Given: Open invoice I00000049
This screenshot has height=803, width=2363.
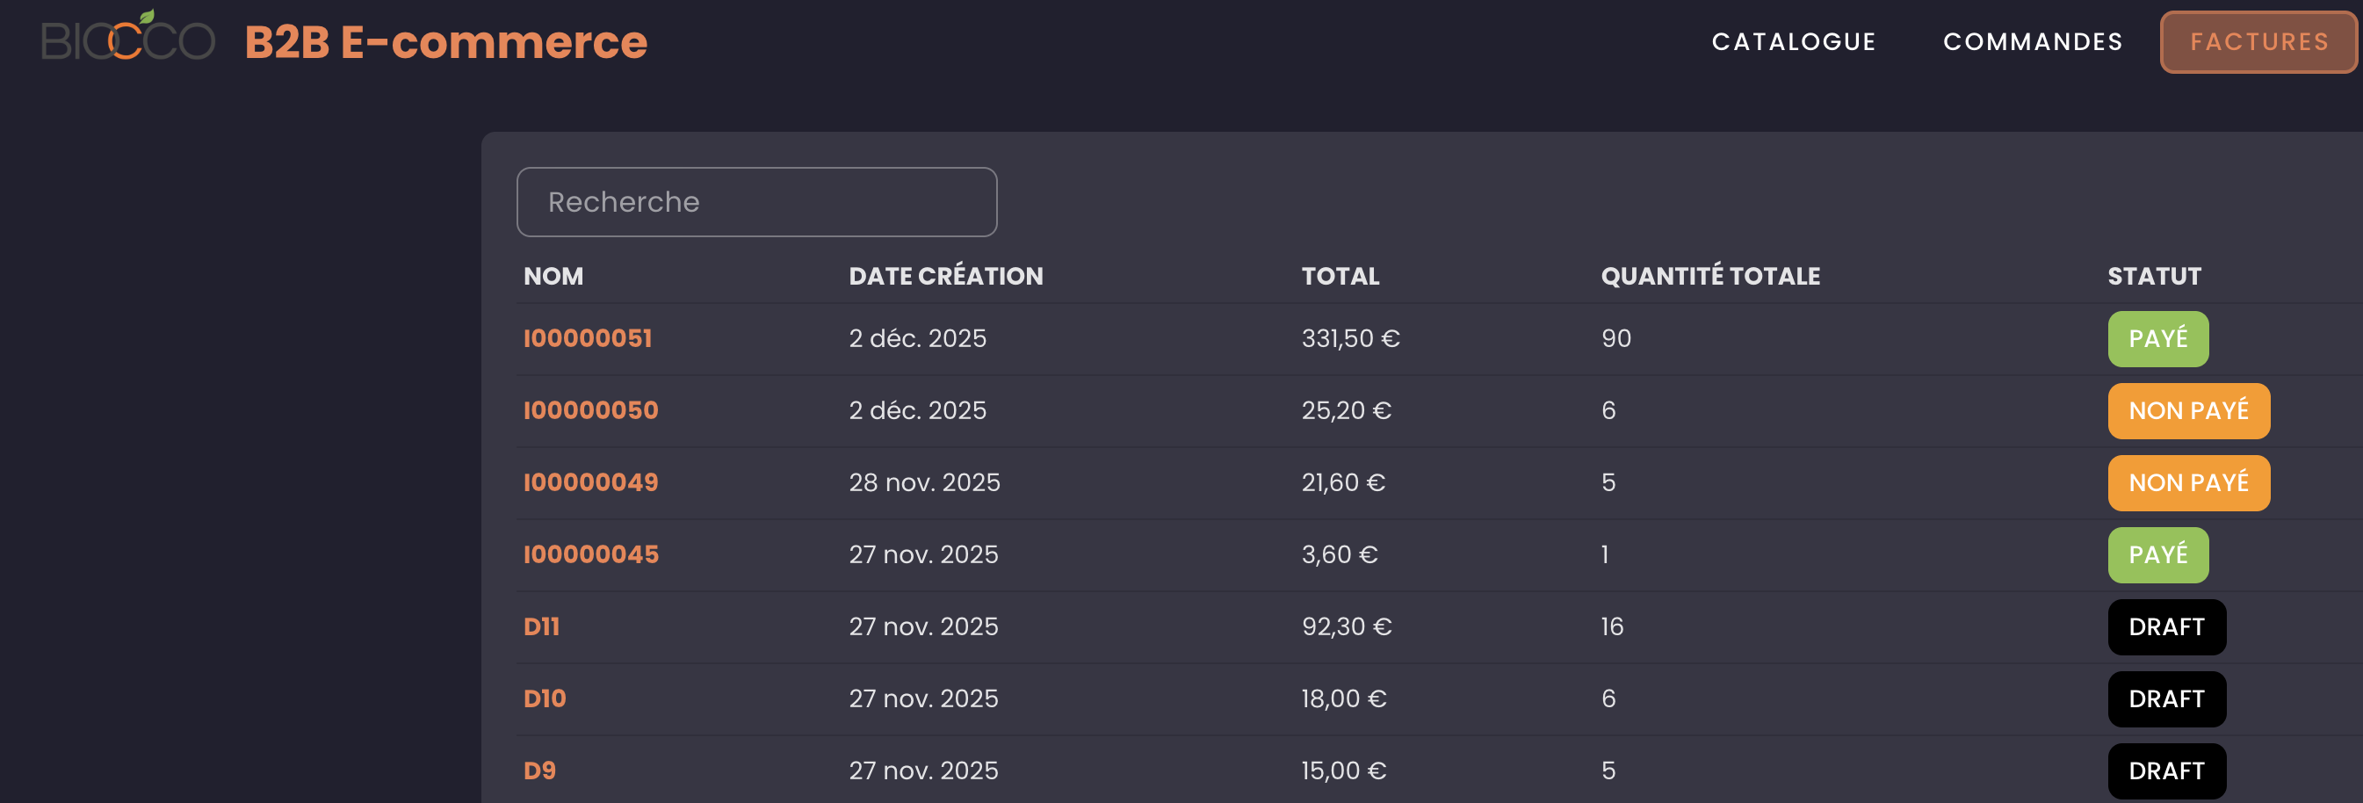Looking at the screenshot, I should coord(590,482).
